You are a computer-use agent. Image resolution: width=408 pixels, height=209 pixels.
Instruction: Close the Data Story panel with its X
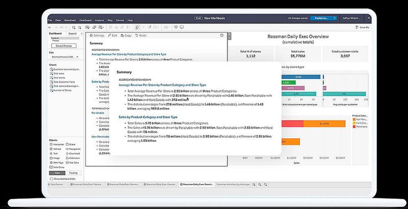point(229,34)
